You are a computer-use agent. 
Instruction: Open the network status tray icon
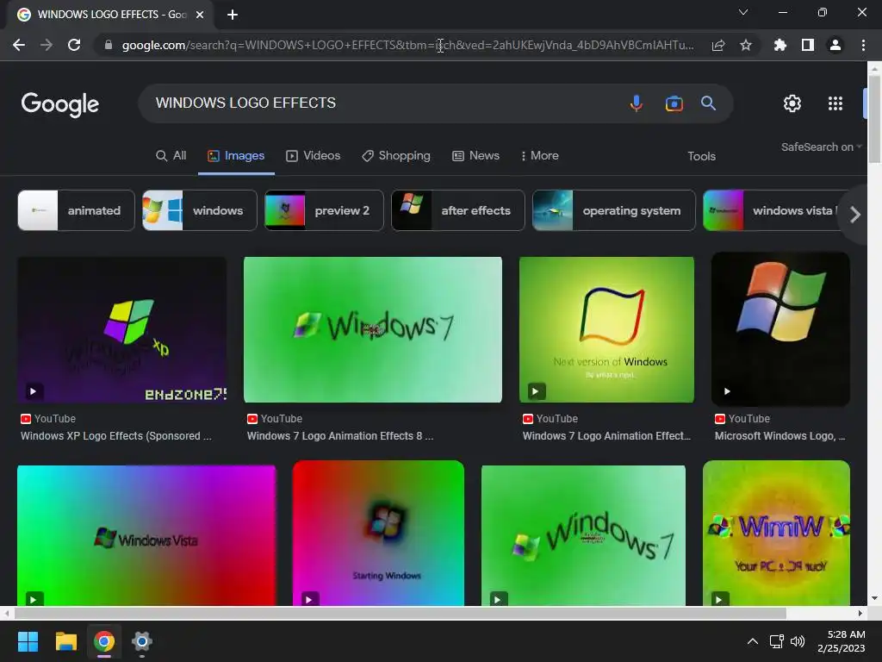pyautogui.click(x=777, y=641)
